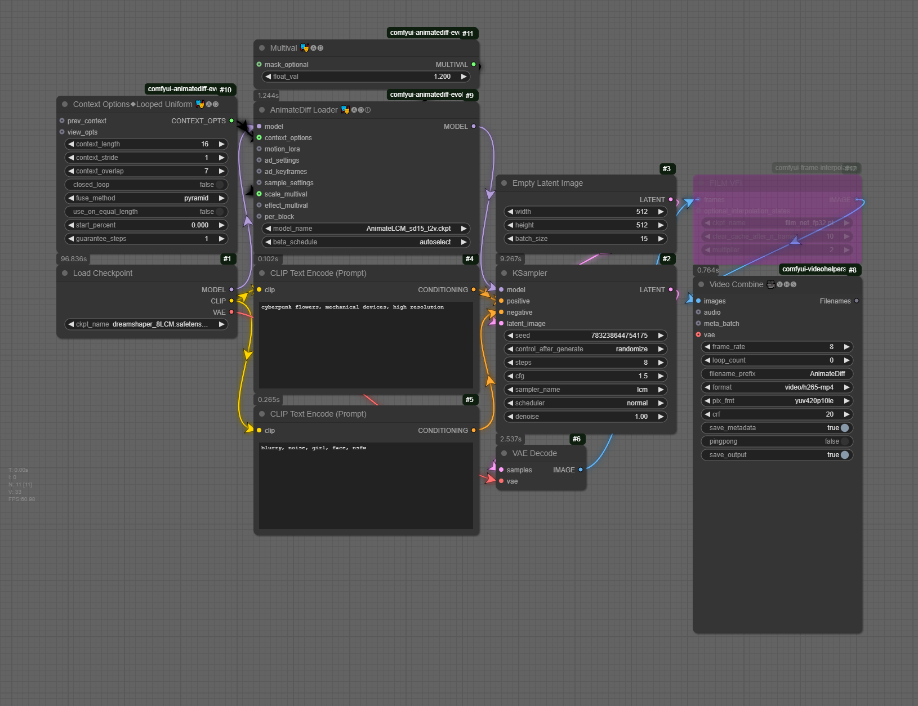This screenshot has height=706, width=918.
Task: Click the Video Combine camera icon
Action: pos(771,284)
